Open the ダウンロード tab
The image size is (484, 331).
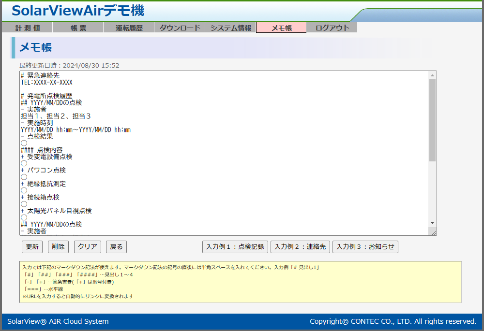point(180,28)
